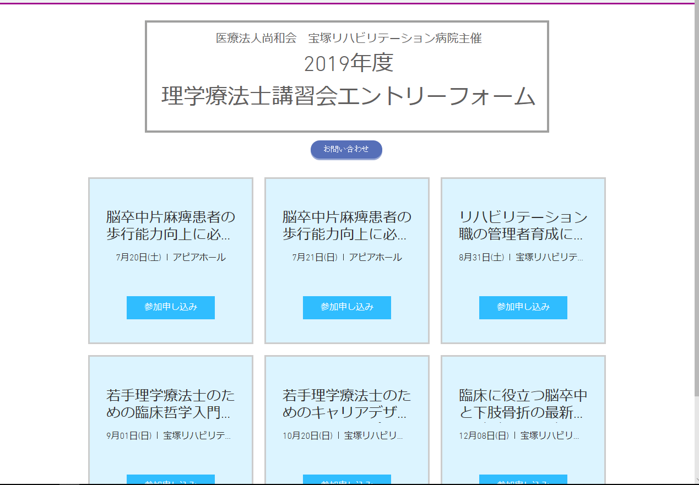This screenshot has width=699, height=485.
Task: Select the 12月08日(日) date and venue text
Action: tap(519, 436)
